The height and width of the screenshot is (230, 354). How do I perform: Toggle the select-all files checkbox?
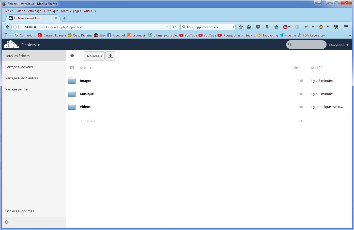coord(72,68)
